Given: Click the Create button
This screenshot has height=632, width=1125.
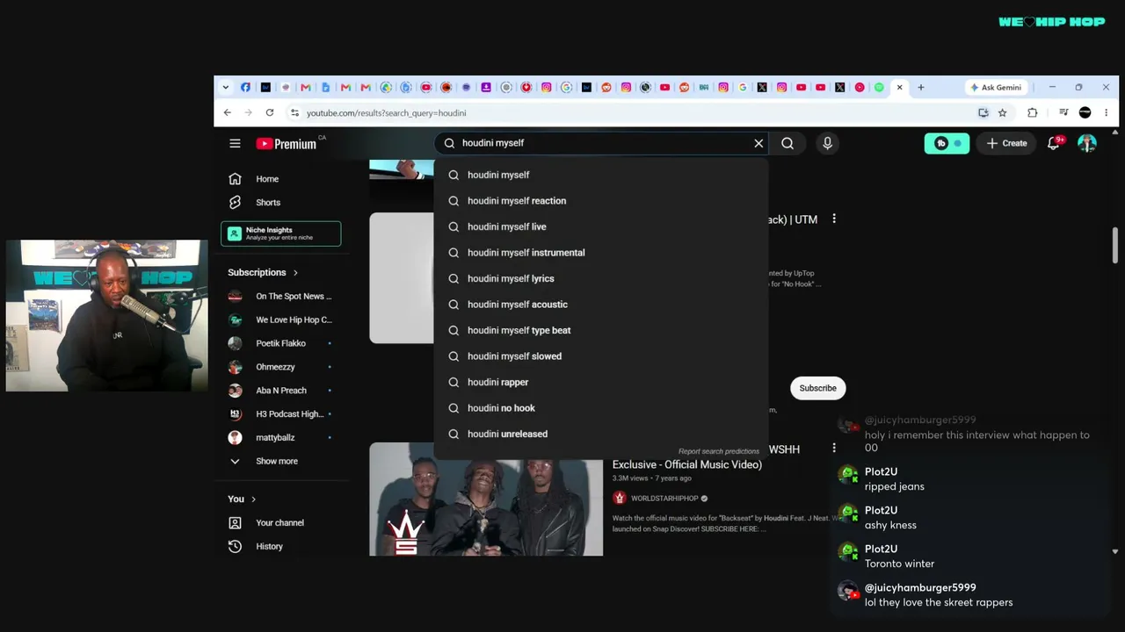Looking at the screenshot, I should click(1006, 143).
